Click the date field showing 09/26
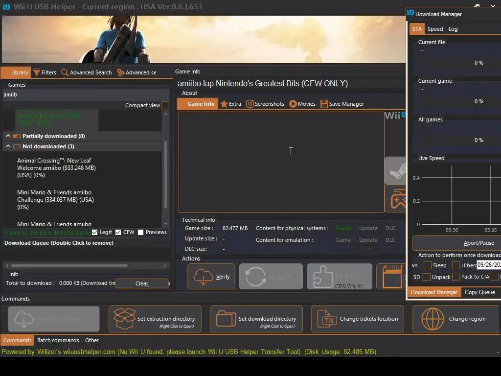Screen dimensions: 501x376 pyautogui.click(x=489, y=265)
